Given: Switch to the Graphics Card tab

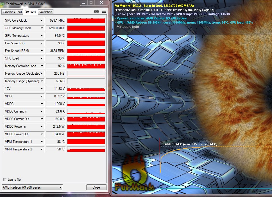Looking at the screenshot, I should (x=12, y=12).
